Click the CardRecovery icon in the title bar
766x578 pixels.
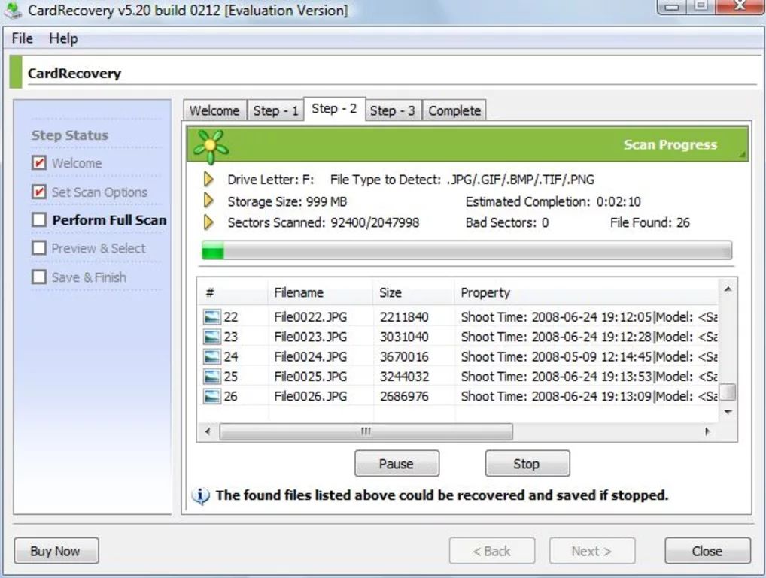pyautogui.click(x=13, y=11)
